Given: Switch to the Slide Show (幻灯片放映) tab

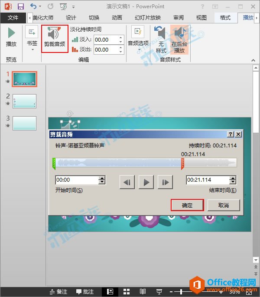Looking at the screenshot, I should [x=148, y=18].
